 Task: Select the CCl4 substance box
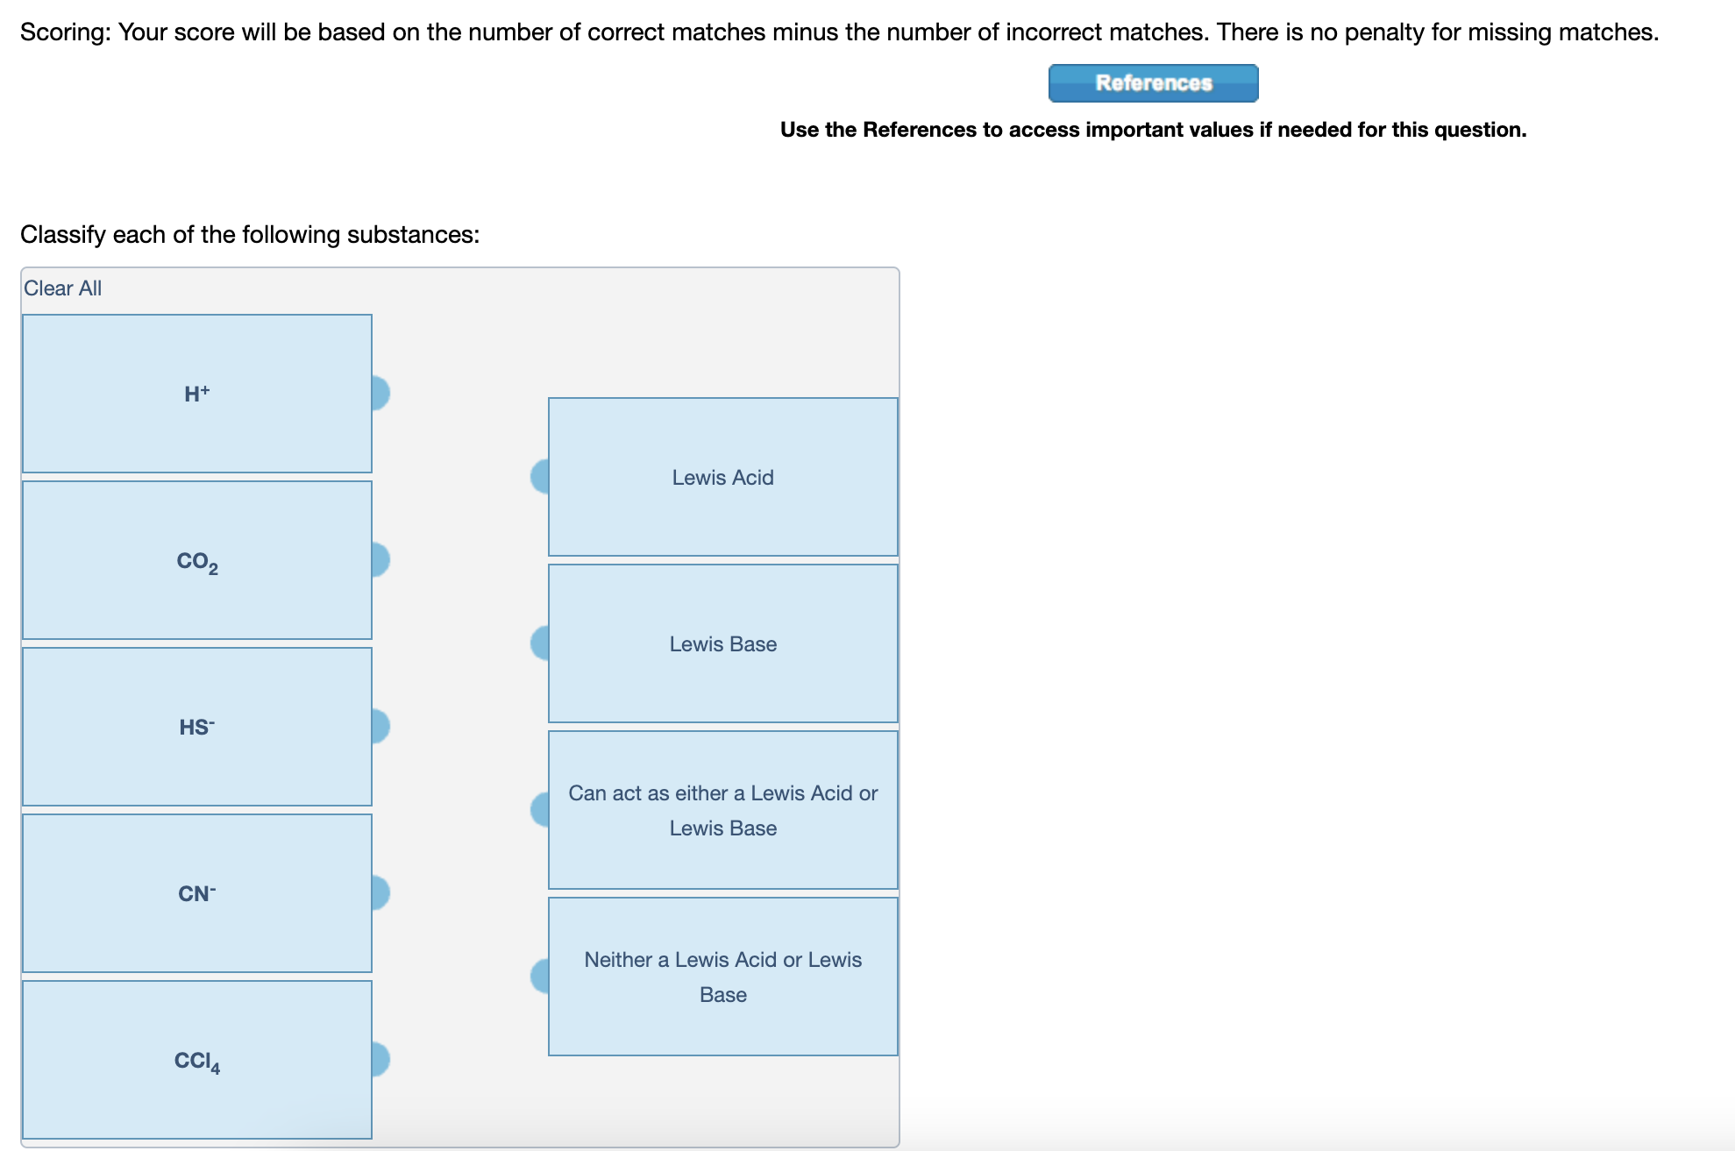[x=196, y=1061]
